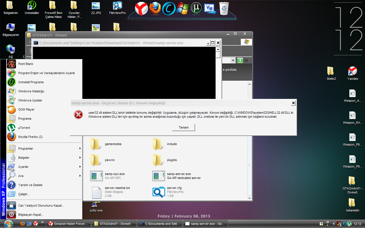Click the Git go button in explorer
The image size is (365, 228).
click(243, 60)
